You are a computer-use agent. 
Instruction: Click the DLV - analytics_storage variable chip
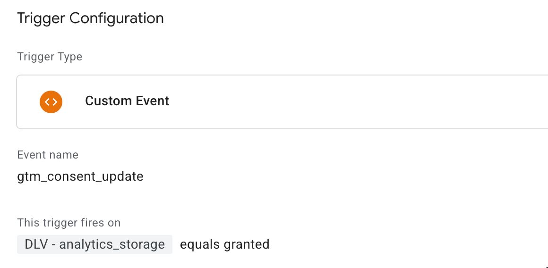pyautogui.click(x=94, y=244)
